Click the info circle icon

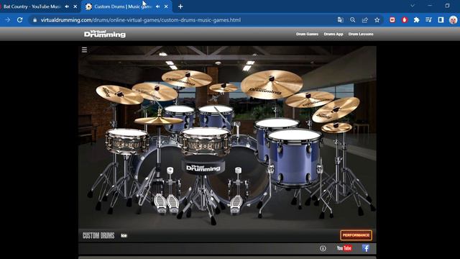tap(323, 248)
